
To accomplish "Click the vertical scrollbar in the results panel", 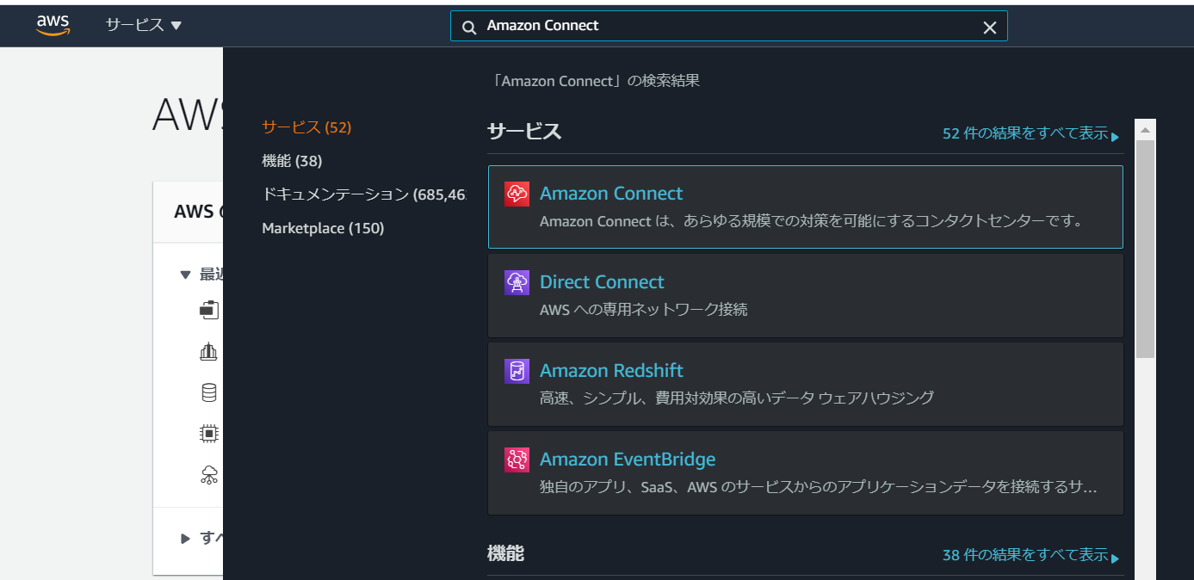I will [x=1145, y=250].
